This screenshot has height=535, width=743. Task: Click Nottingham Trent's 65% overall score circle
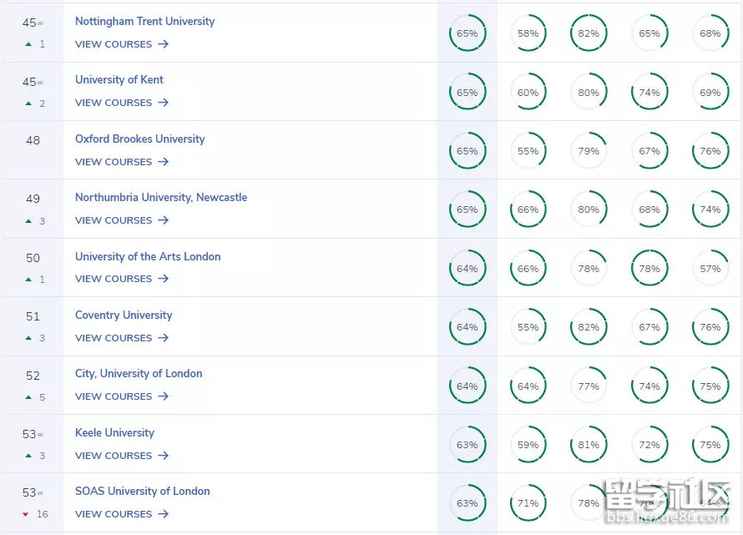point(468,33)
